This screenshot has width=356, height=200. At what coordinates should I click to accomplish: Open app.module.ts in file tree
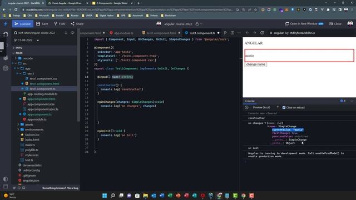(37, 119)
